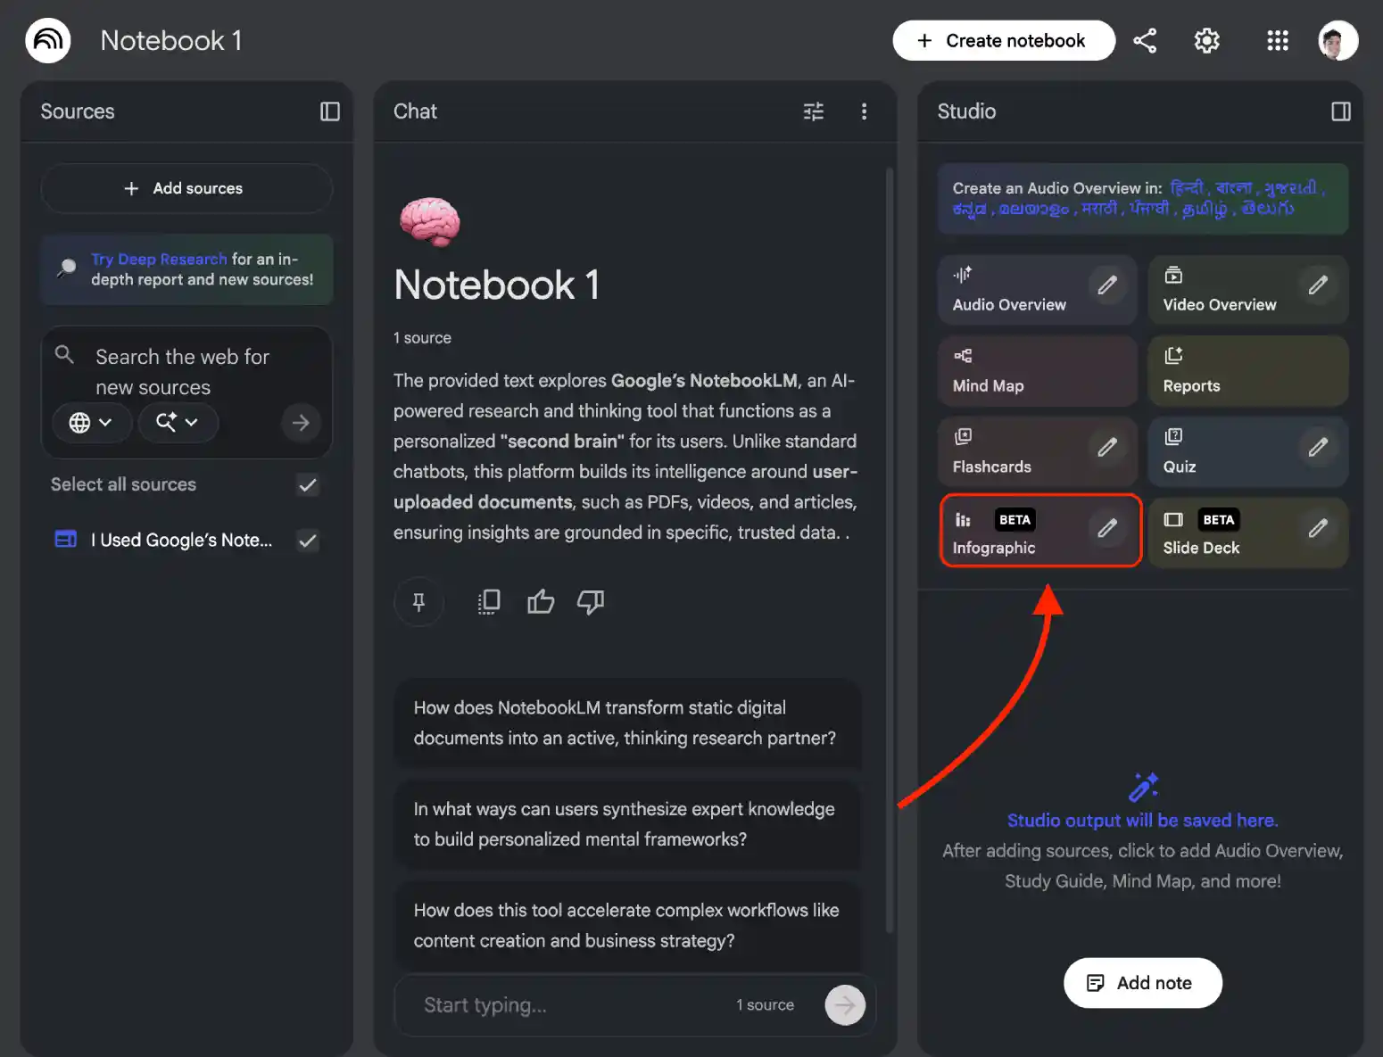Screen dimensions: 1383x1057
Task: Click the thumbs up icon on summary
Action: (x=541, y=602)
